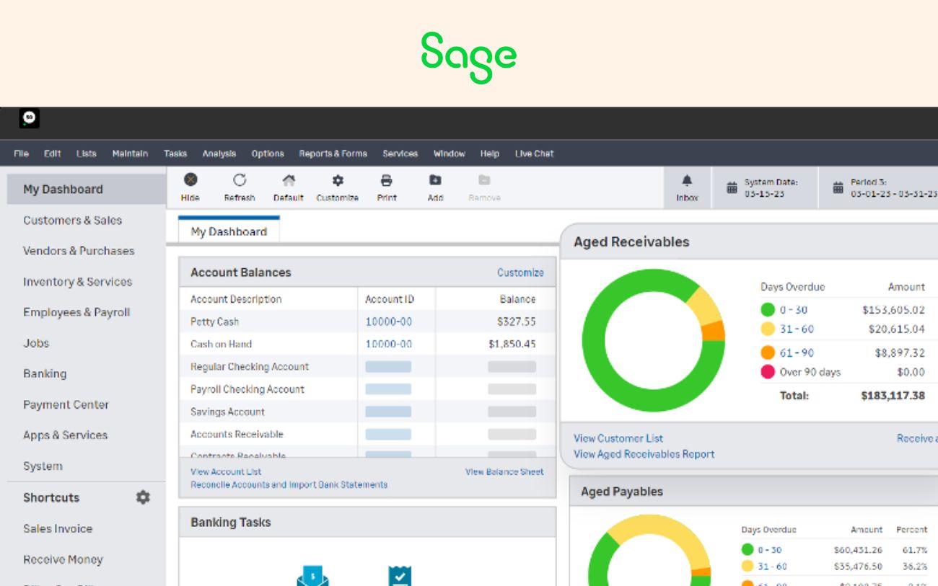Click the greyed Remove icon
Screen dimensions: 938x586
(x=484, y=180)
